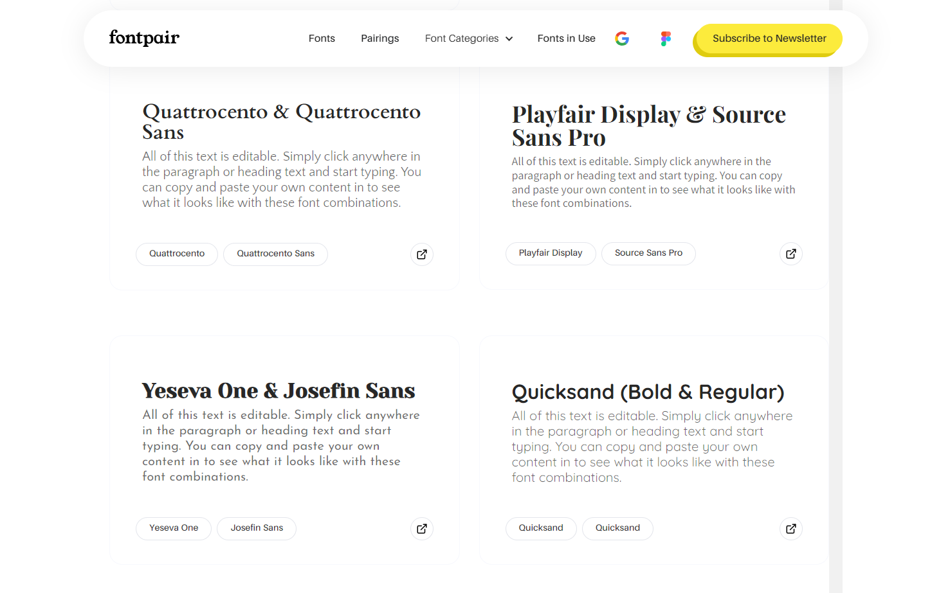The image size is (941, 593).
Task: Select the Quattrocento Sans font tag
Action: pos(275,254)
